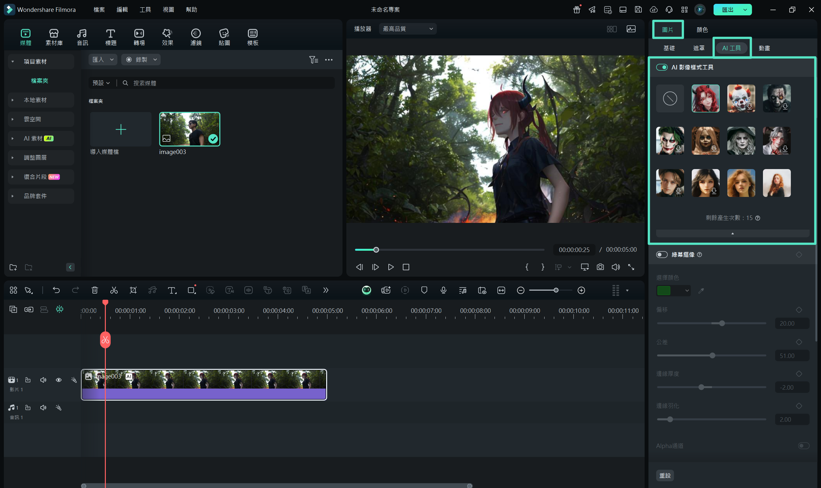Lock the 音訊 1 track
821x488 pixels.
pyautogui.click(x=28, y=407)
